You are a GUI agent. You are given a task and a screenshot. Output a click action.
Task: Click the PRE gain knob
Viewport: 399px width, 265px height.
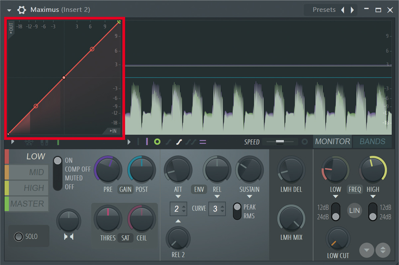pyautogui.click(x=108, y=169)
